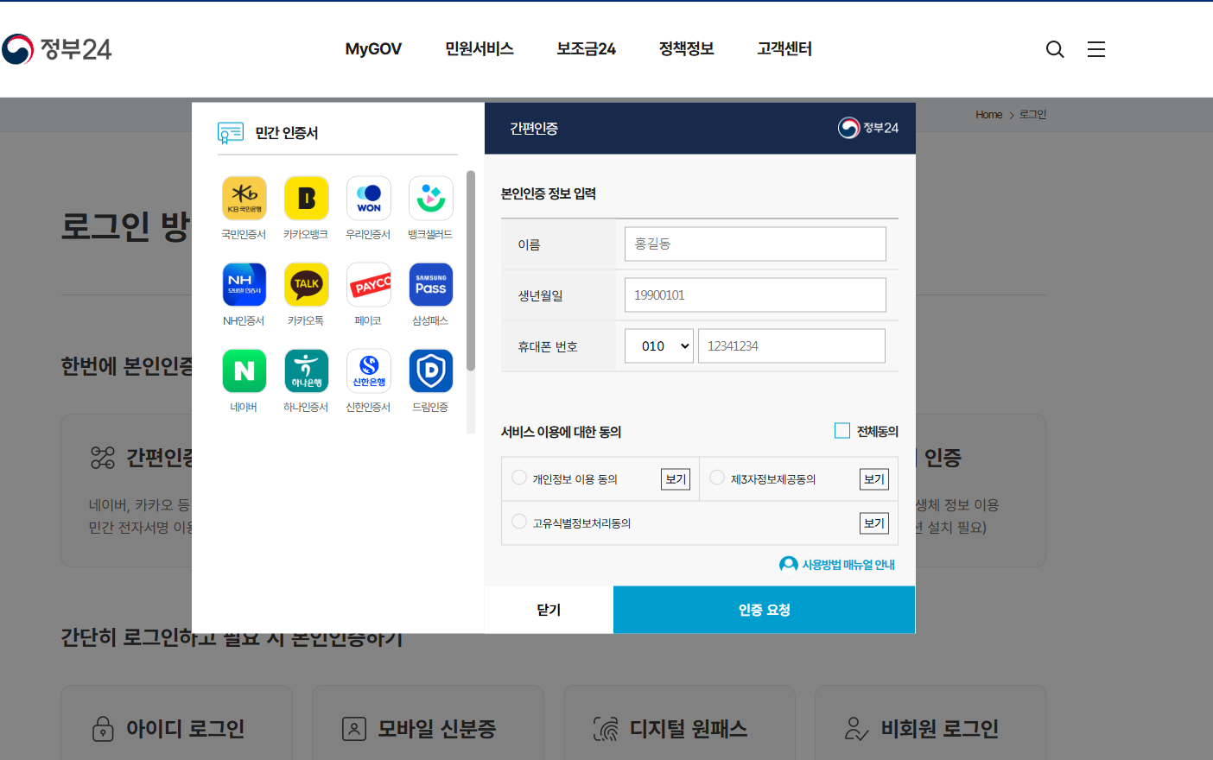Click the 서비스 이용에 대한 동의 heading

point(562,432)
